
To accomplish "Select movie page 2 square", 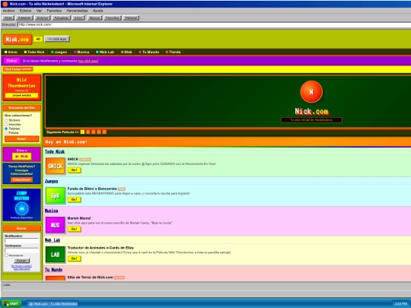I will click(x=88, y=132).
